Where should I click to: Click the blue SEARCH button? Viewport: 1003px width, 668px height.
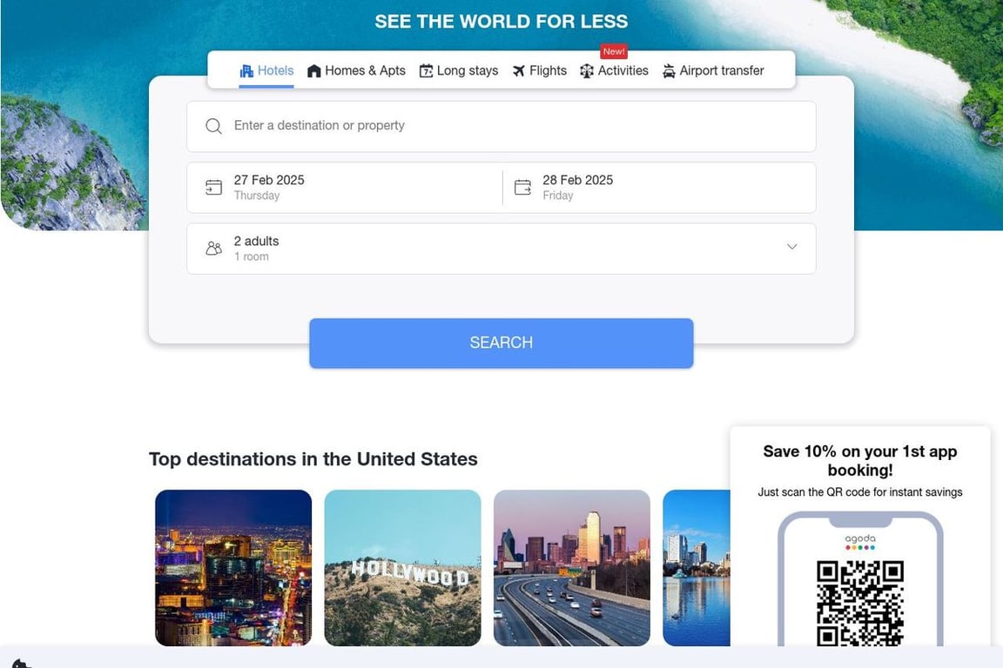pyautogui.click(x=501, y=343)
